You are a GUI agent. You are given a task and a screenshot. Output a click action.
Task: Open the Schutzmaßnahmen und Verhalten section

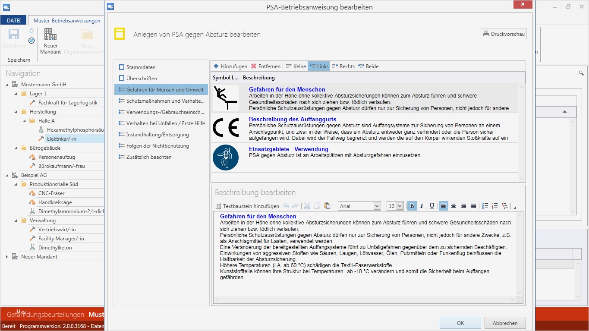coord(161,101)
